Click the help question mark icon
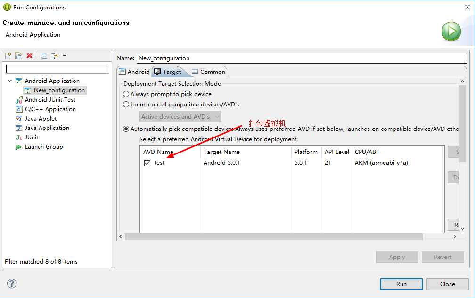475x298 pixels. tap(12, 283)
